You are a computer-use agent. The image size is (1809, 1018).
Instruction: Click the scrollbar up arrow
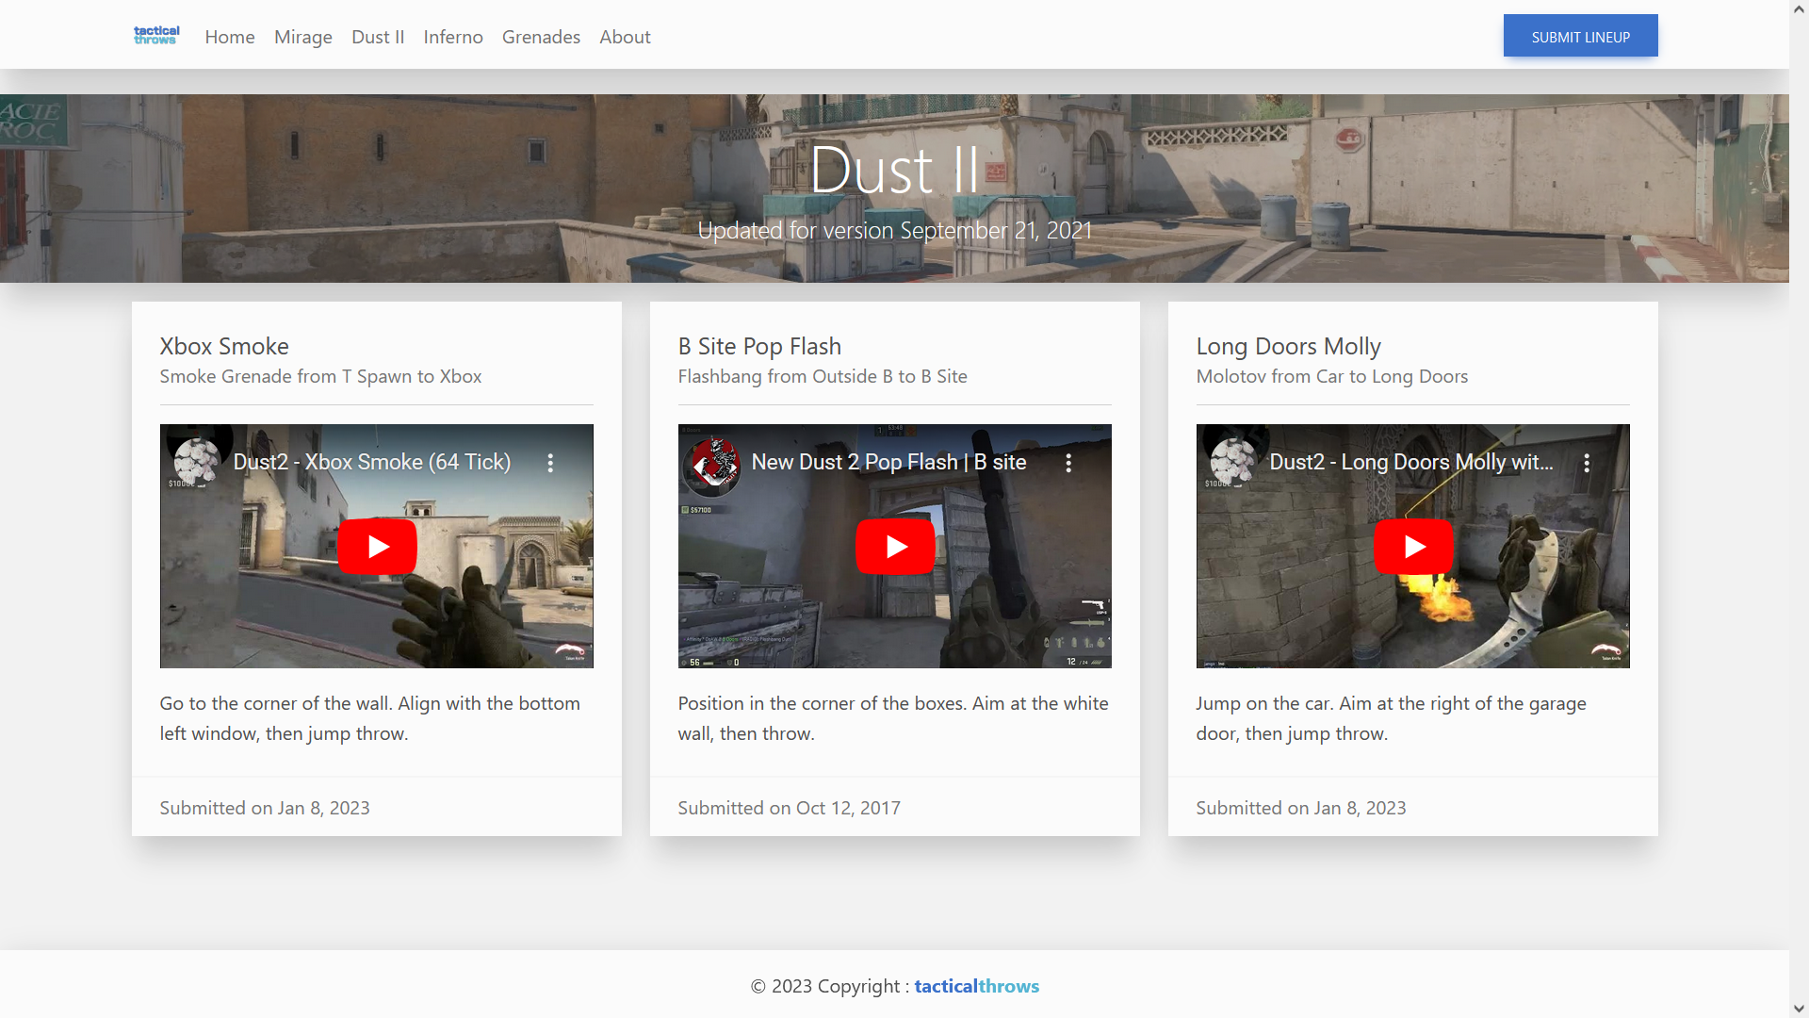[x=1799, y=8]
